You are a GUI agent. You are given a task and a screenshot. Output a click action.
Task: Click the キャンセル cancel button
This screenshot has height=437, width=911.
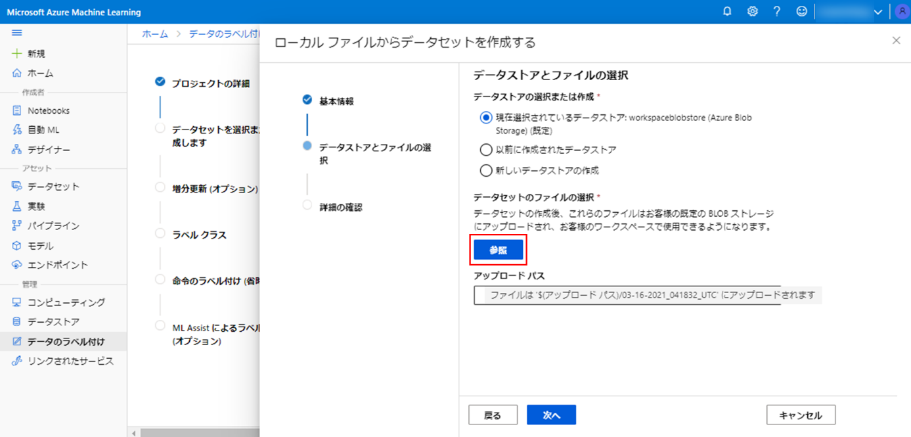point(801,415)
